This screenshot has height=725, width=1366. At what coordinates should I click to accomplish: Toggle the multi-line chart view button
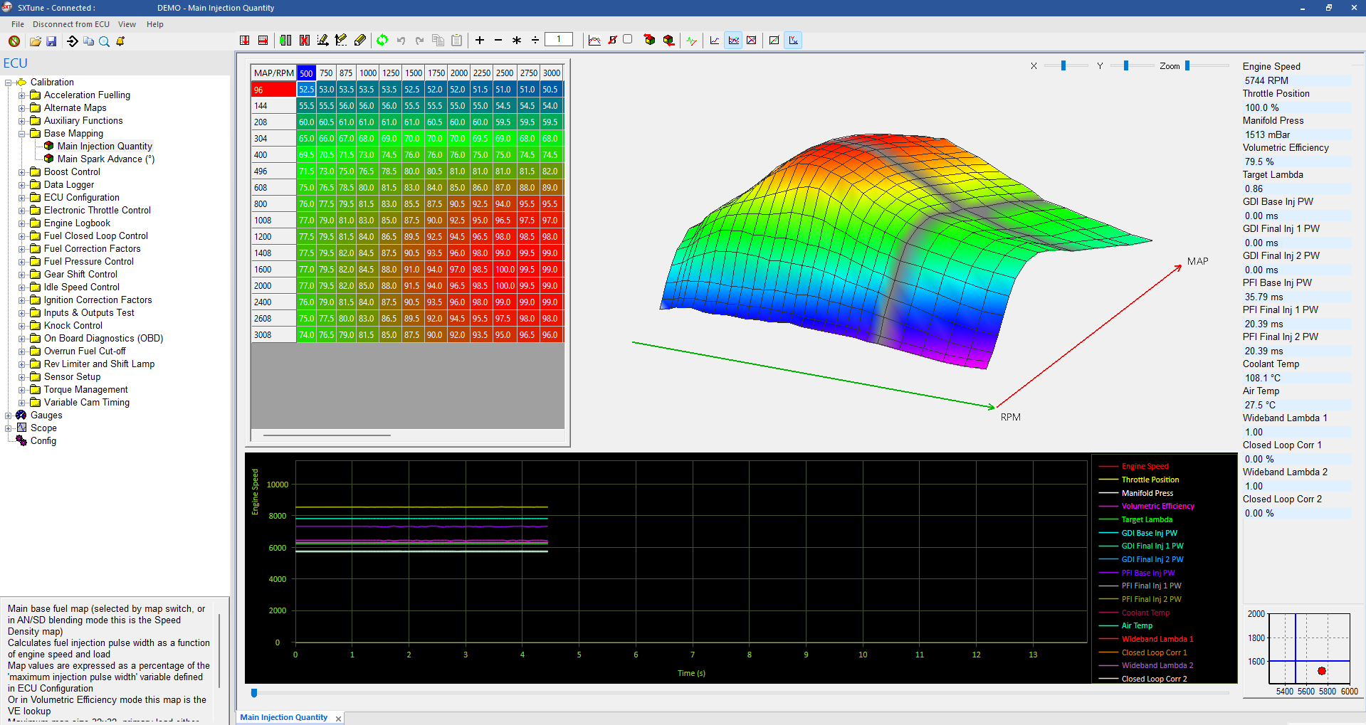pos(733,41)
